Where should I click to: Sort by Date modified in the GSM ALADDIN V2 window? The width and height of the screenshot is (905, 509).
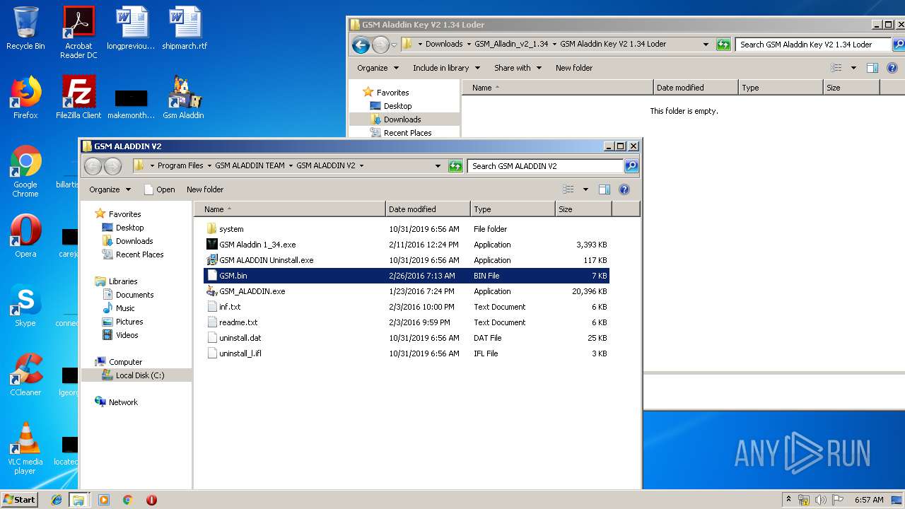[x=428, y=209]
